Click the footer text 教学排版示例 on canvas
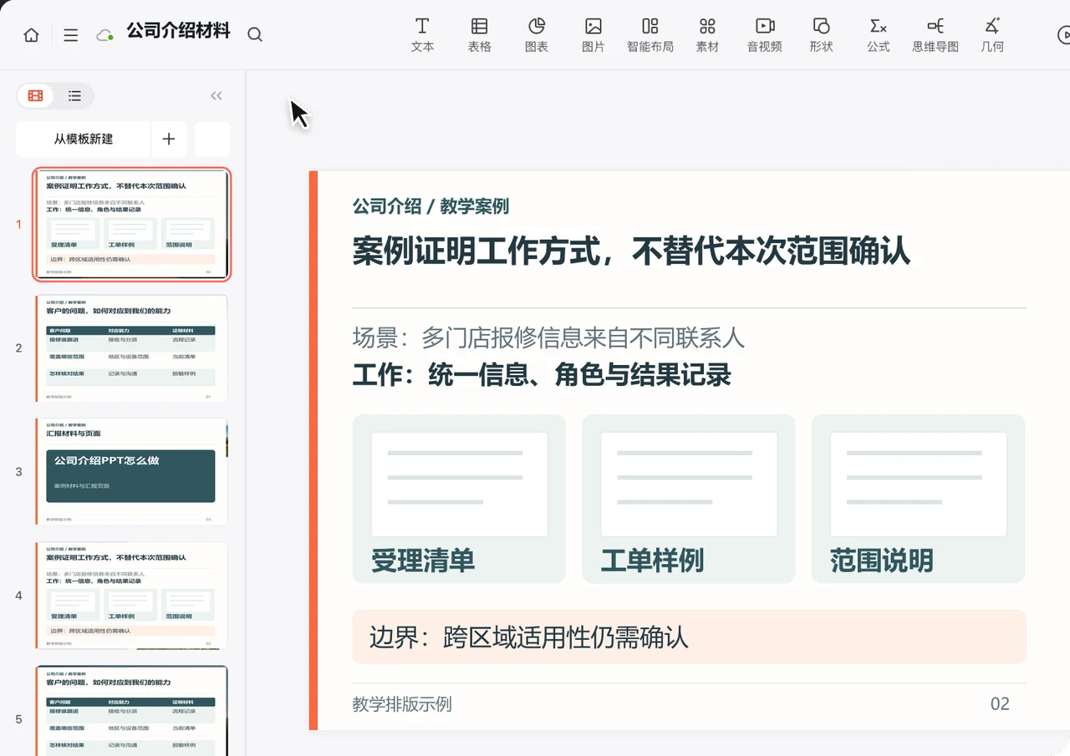The height and width of the screenshot is (756, 1070). click(402, 704)
